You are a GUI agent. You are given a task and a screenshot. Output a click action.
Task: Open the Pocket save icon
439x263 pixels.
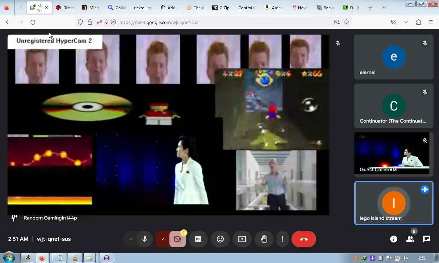point(394,22)
